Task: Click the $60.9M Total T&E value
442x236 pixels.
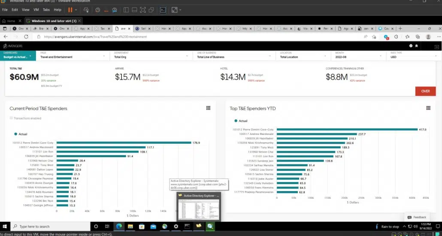Action: (x=24, y=77)
